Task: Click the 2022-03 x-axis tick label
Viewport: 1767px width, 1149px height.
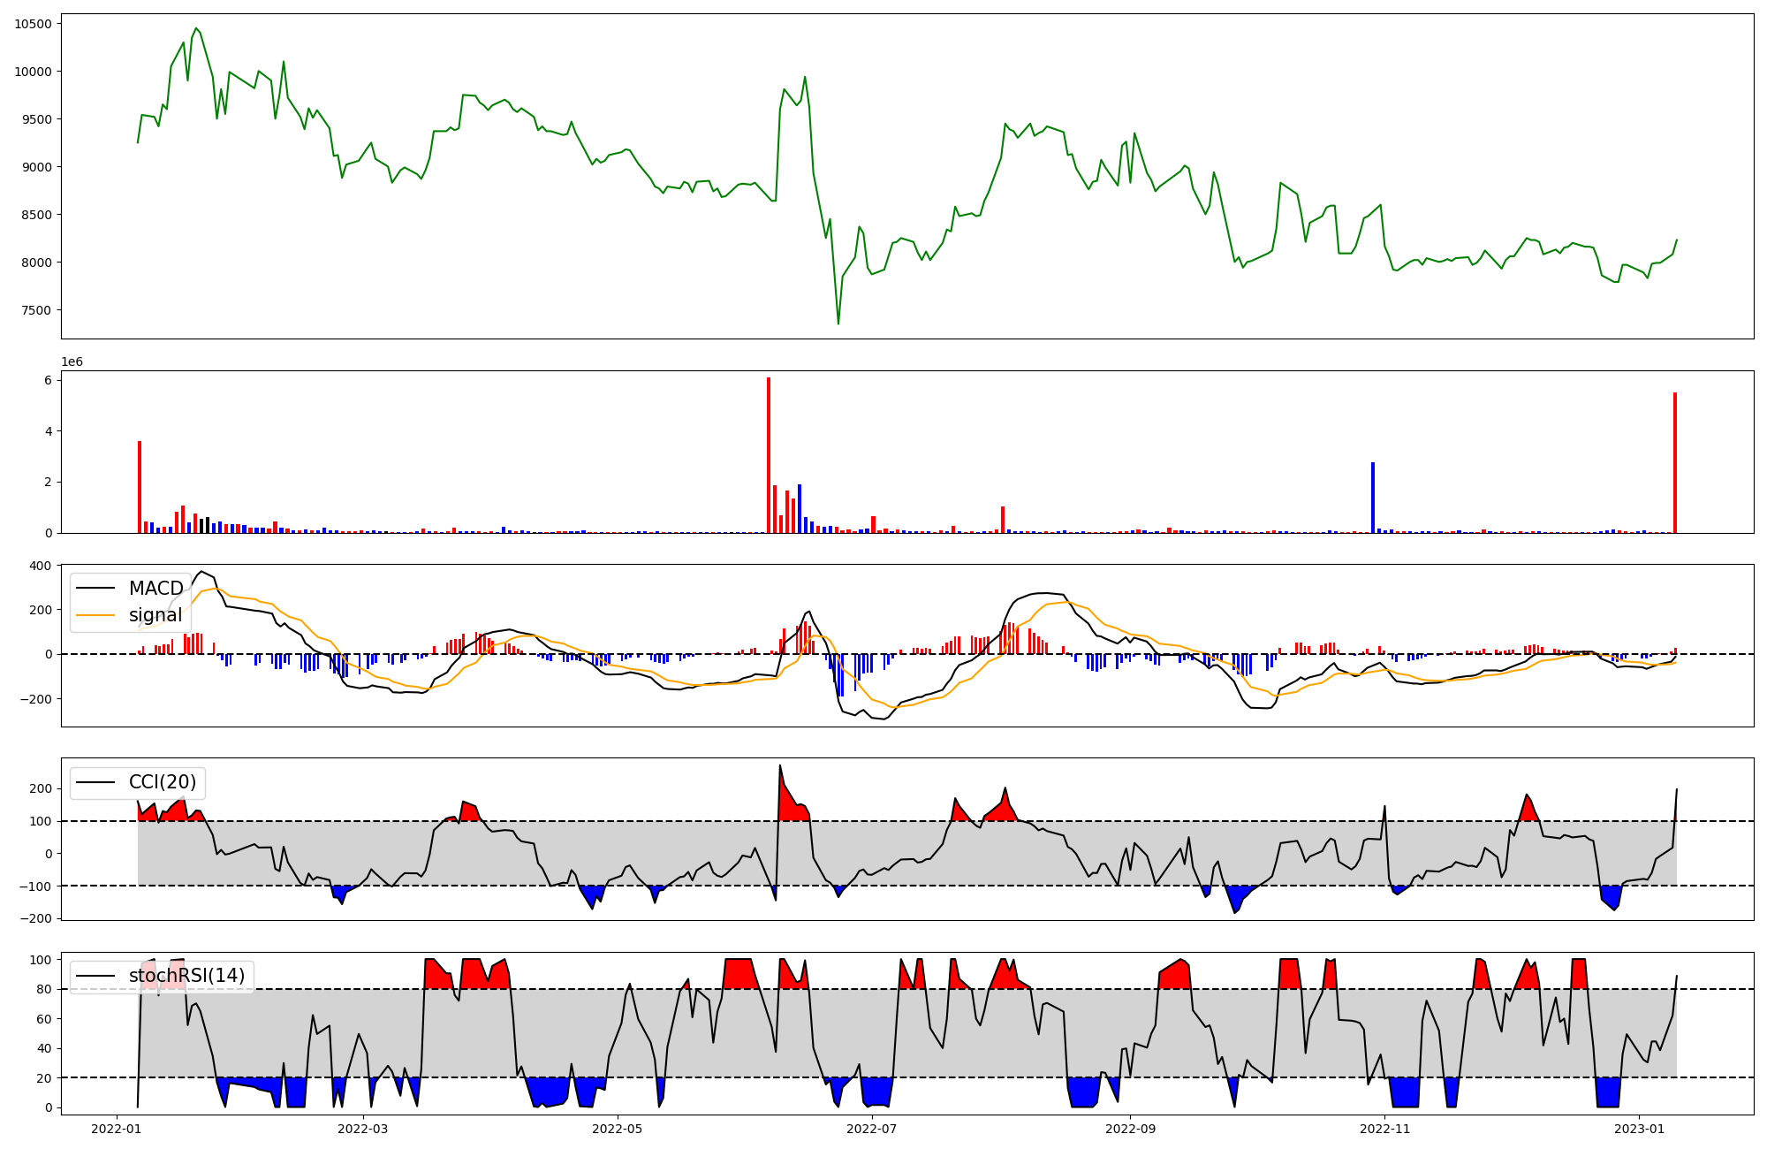Action: (363, 1129)
